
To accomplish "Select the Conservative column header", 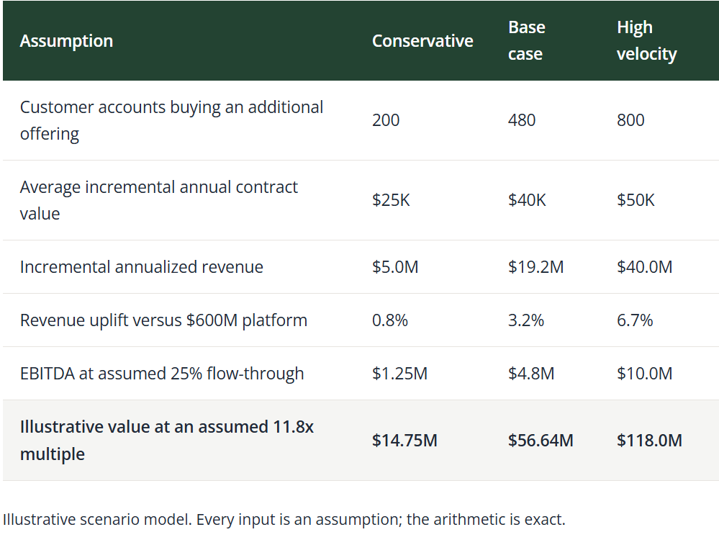I will [422, 41].
